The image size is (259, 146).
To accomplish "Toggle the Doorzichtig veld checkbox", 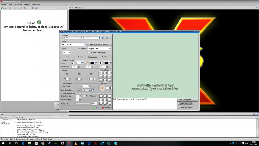I will pyautogui.click(x=84, y=96).
